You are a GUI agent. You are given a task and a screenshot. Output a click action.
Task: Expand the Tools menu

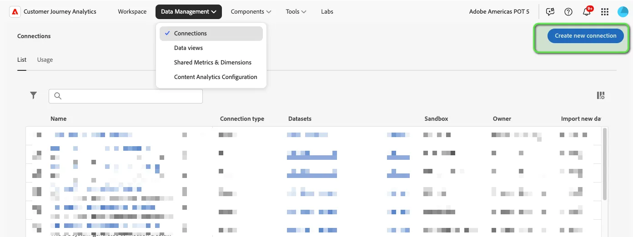pos(296,12)
